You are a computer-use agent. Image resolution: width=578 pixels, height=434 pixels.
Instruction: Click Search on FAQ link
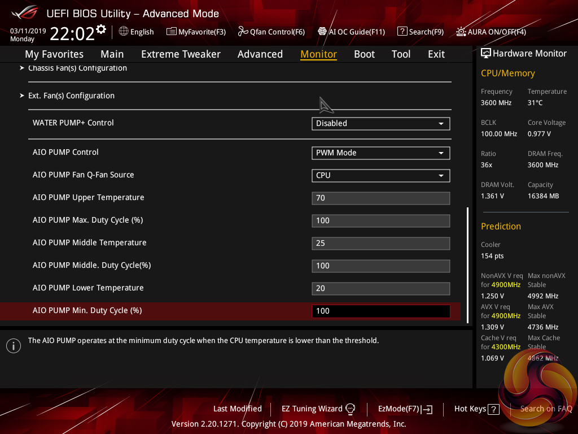point(546,409)
